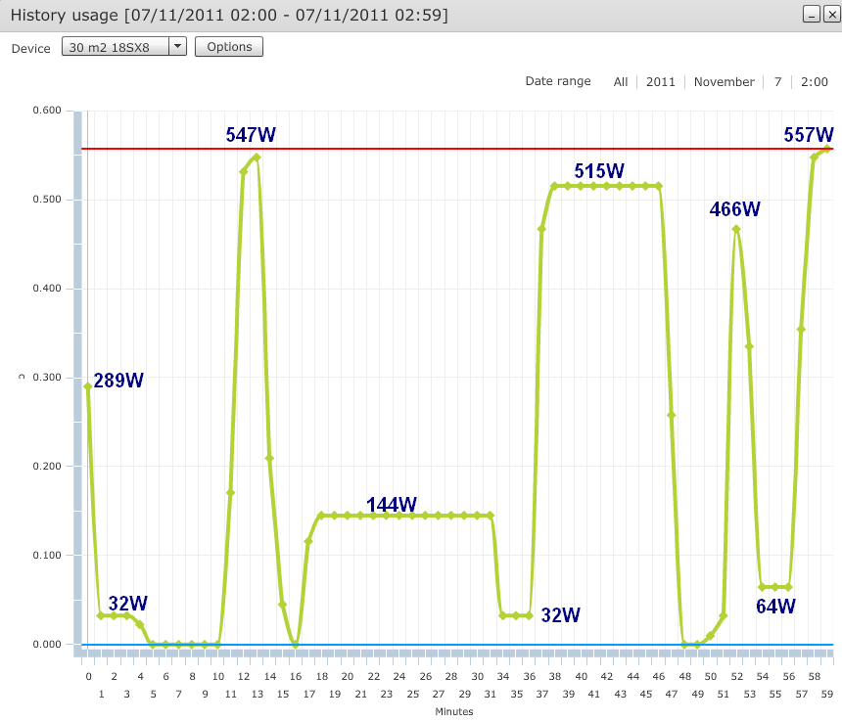The image size is (842, 722).
Task: Go to year 2011 in date range
Action: [x=660, y=82]
